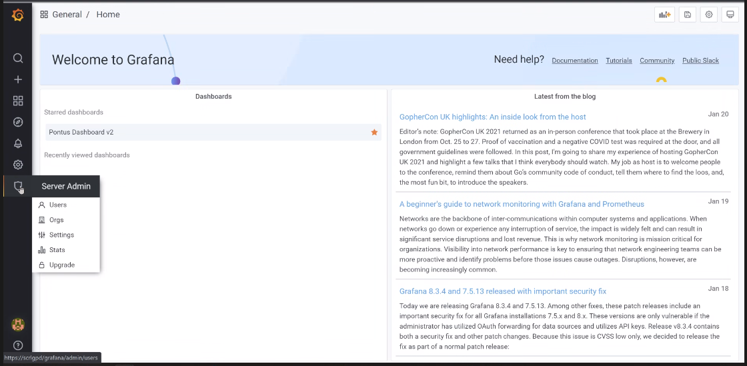Open the Help question mark icon
The width and height of the screenshot is (747, 366).
coord(17,345)
